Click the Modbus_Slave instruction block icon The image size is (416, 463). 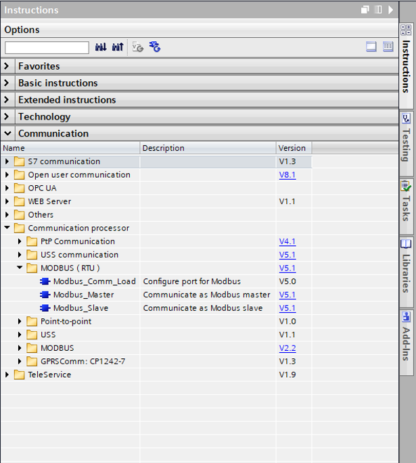point(45,308)
